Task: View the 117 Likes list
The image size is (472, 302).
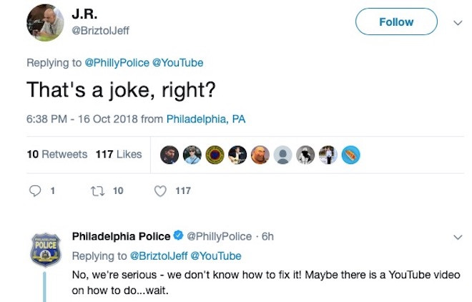Action: click(x=119, y=155)
